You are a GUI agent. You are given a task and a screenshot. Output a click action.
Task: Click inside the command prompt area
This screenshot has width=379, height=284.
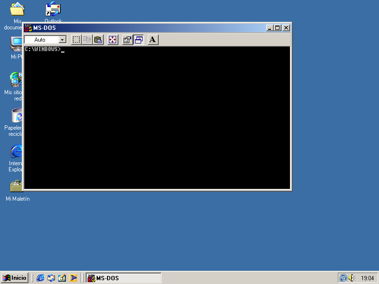156,118
